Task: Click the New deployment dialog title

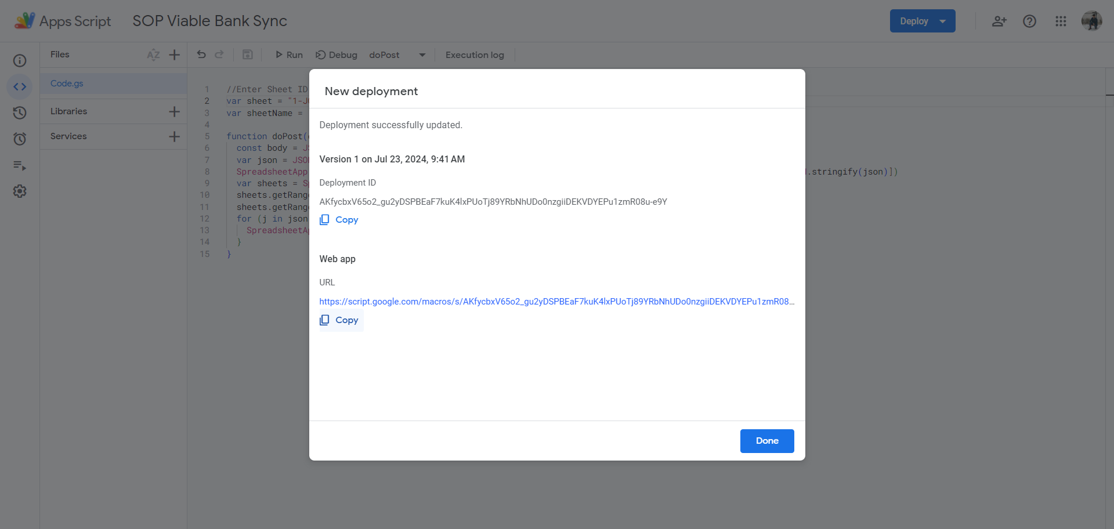Action: pos(371,91)
